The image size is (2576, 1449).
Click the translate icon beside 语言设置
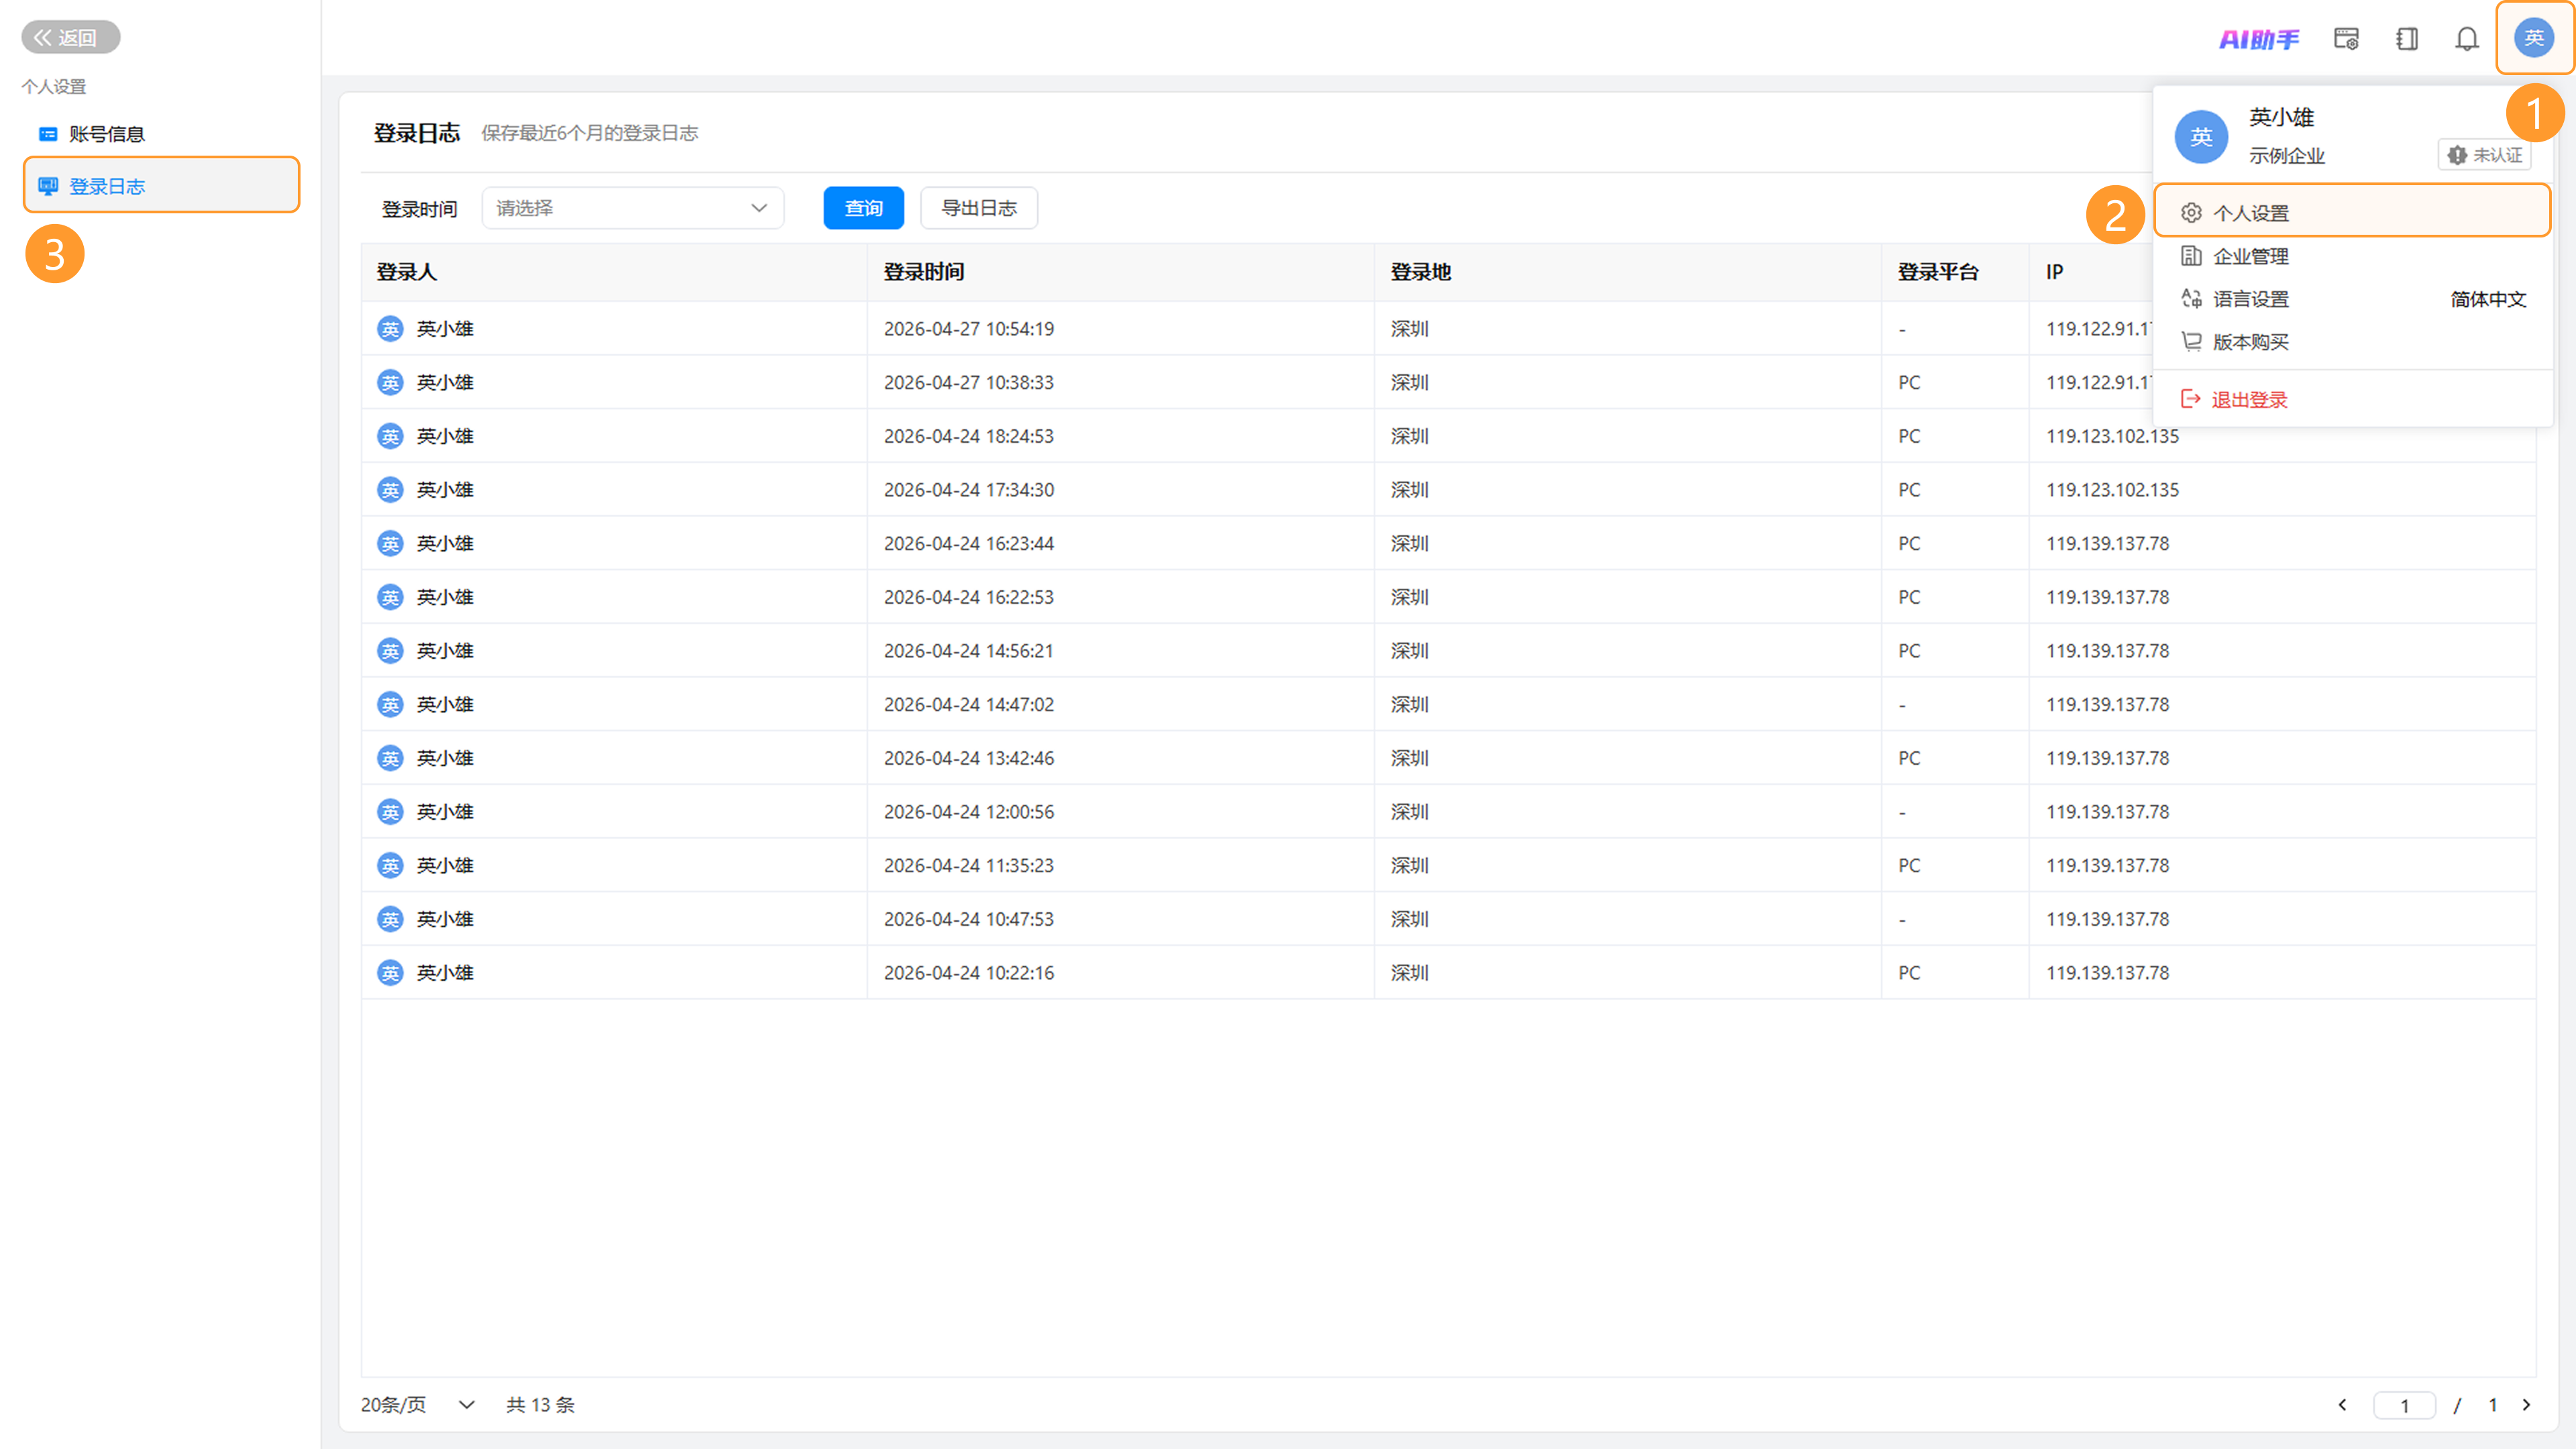pos(2191,299)
